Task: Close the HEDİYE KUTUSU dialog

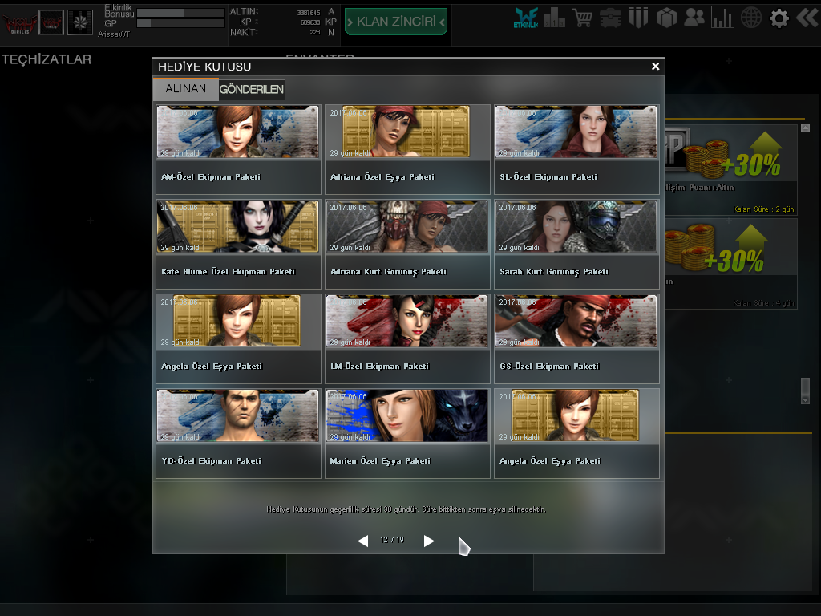Action: click(655, 67)
